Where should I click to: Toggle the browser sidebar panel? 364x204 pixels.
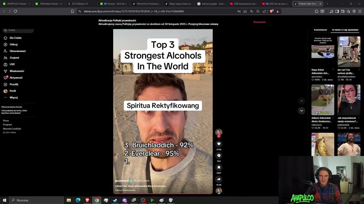pos(337,11)
